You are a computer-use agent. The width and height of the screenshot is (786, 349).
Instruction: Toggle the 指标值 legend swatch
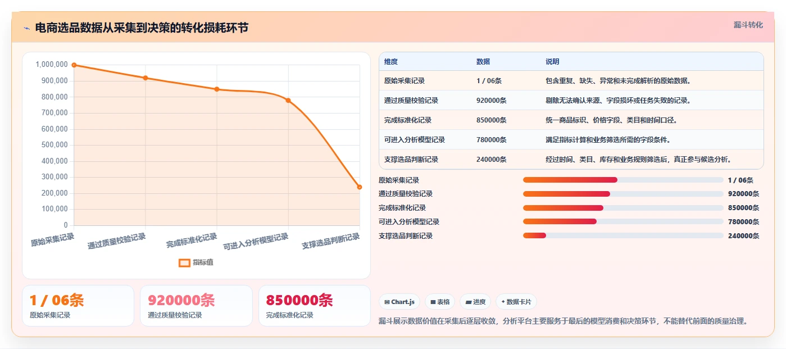pos(184,262)
